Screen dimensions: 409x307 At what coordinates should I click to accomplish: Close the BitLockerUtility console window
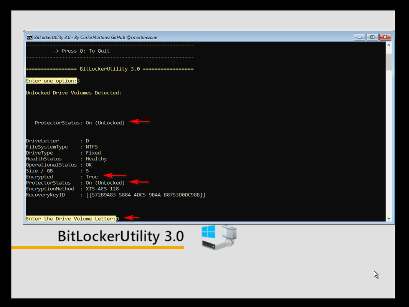coord(385,37)
